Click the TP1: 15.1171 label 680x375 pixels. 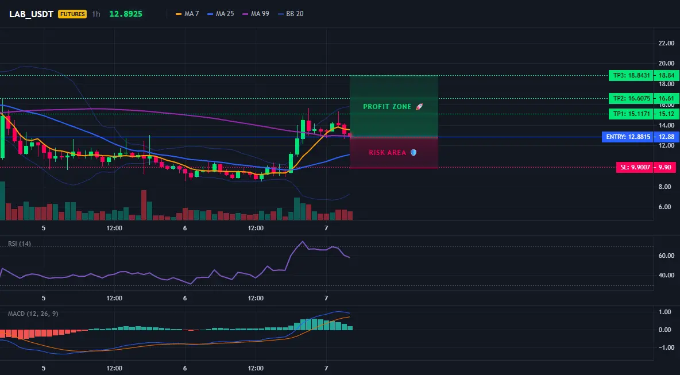coord(632,114)
